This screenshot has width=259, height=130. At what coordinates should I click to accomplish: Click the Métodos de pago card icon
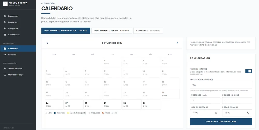click(x=5, y=75)
